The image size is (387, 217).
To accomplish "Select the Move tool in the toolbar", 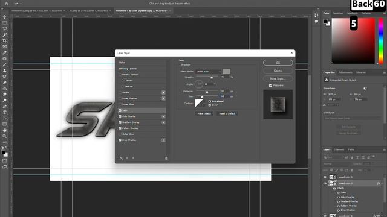I will point(4,17).
